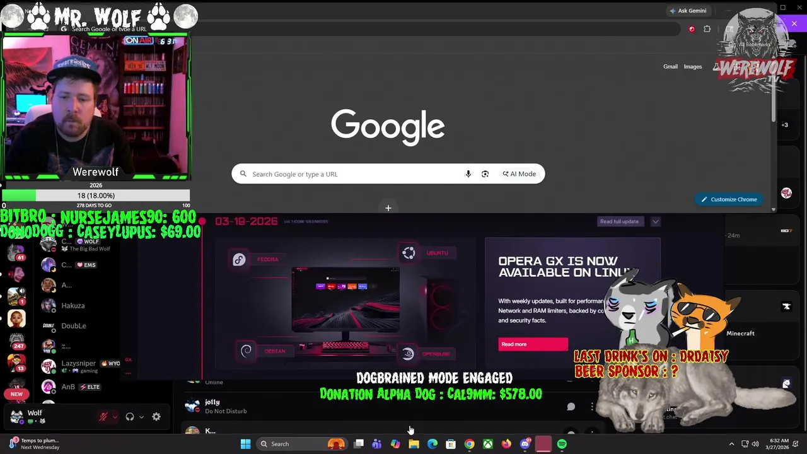
Task: Select the Fedora distro icon
Action: [x=239, y=260]
